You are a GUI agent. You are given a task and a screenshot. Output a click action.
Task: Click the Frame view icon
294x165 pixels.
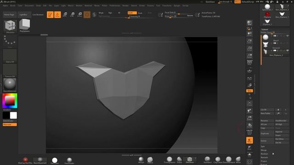pos(249,104)
